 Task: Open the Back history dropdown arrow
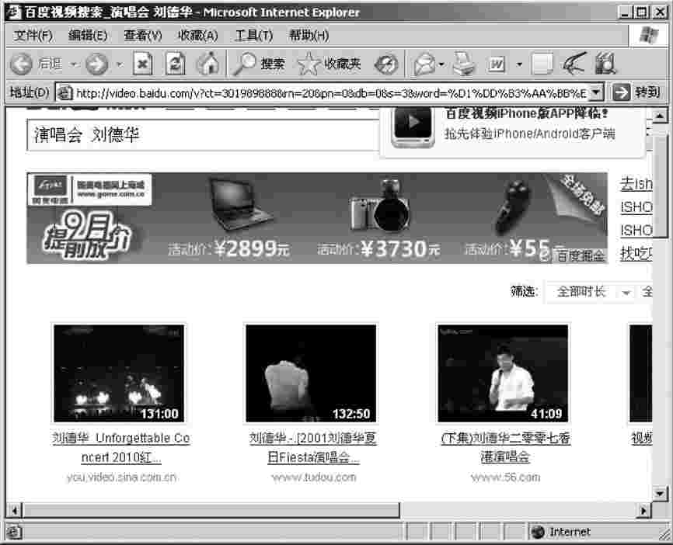tap(74, 64)
